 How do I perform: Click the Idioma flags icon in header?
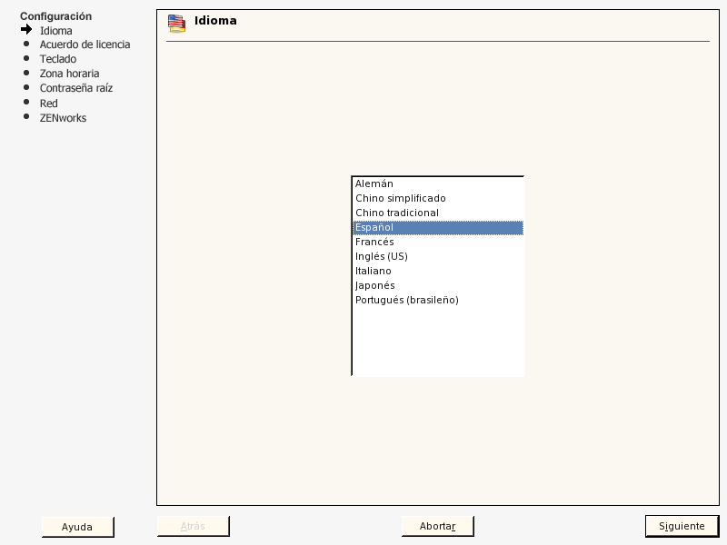pos(176,24)
